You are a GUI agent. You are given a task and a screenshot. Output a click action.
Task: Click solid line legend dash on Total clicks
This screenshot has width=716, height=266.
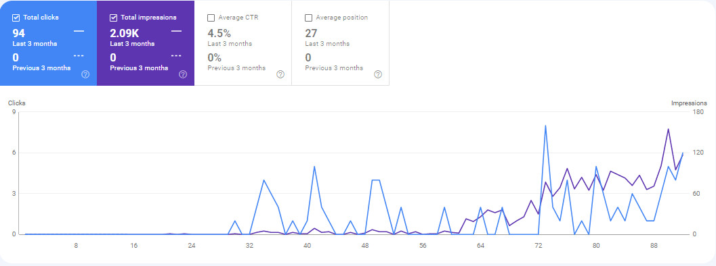[79, 31]
